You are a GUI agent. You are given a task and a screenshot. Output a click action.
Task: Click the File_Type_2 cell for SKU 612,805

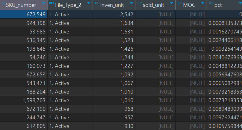(70, 126)
